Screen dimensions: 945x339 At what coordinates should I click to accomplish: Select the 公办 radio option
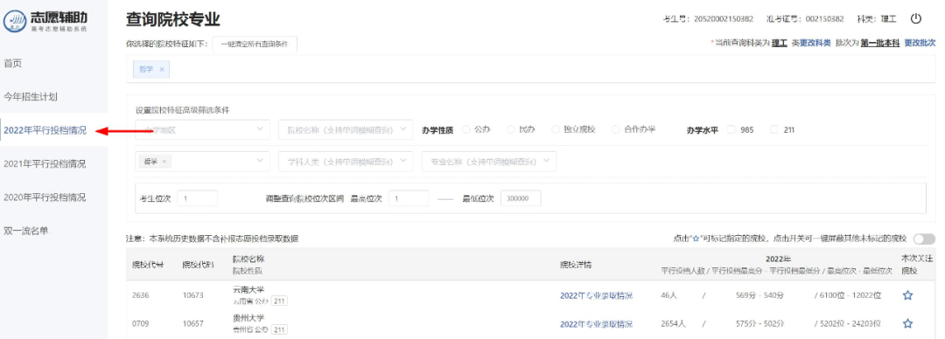(465, 129)
